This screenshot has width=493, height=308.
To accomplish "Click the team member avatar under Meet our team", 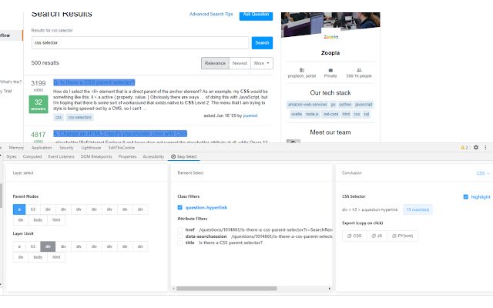I will 293,141.
